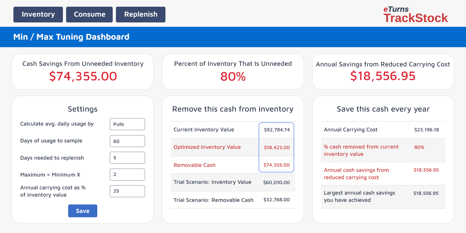466x233 pixels.
Task: Click the Removable Cash $74,355.00 value
Action: [x=276, y=165]
